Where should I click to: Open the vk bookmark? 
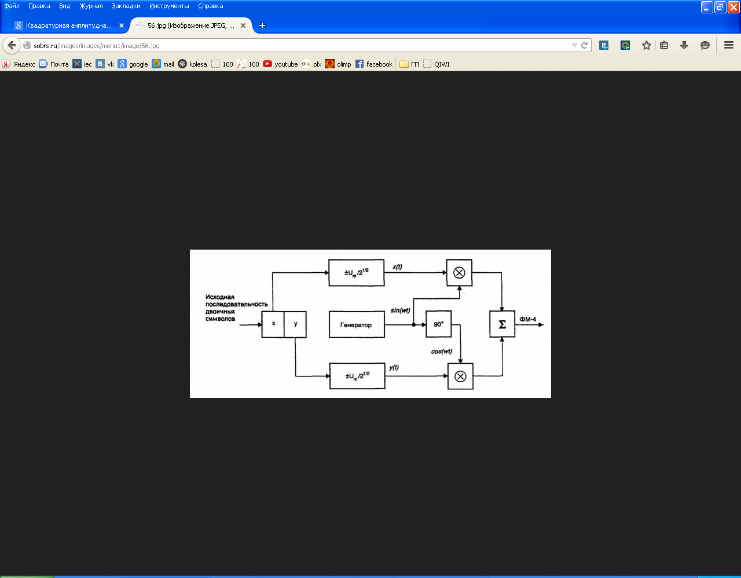point(105,64)
